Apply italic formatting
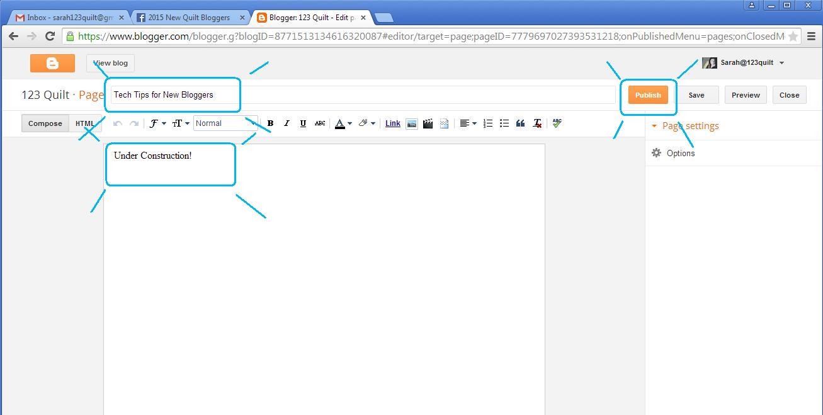The width and height of the screenshot is (823, 415). [287, 123]
